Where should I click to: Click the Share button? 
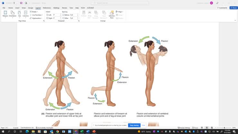click(x=233, y=8)
